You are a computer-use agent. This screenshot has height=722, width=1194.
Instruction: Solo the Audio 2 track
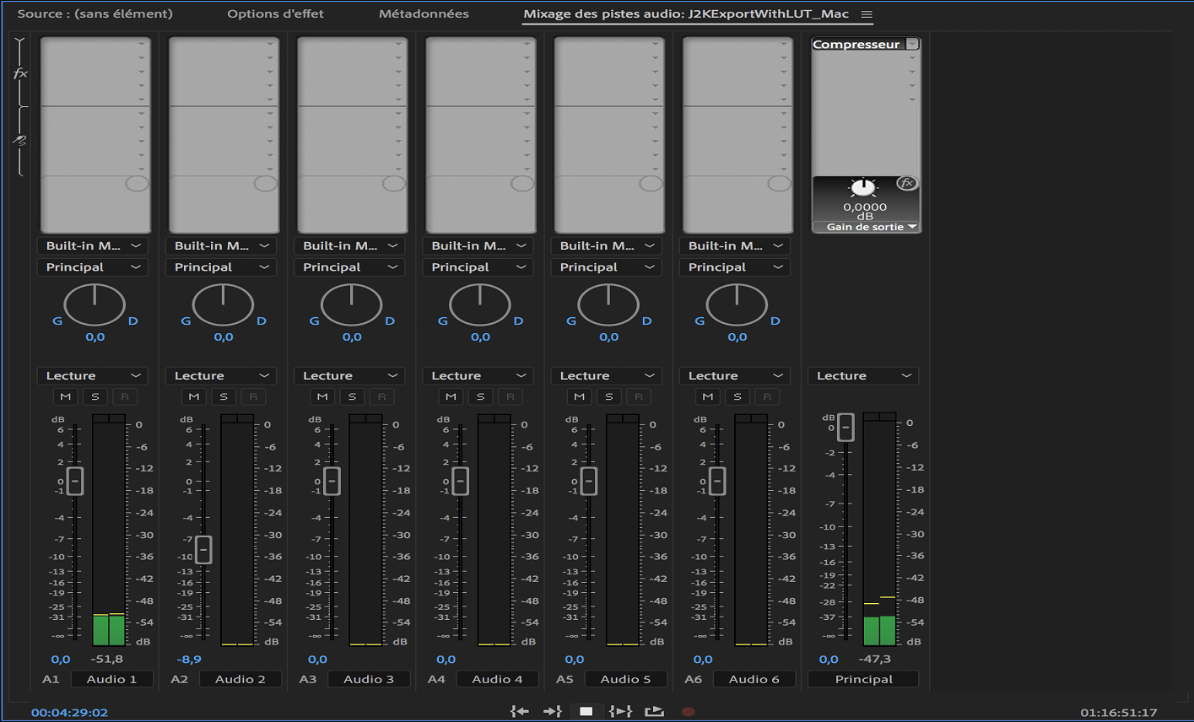point(224,396)
